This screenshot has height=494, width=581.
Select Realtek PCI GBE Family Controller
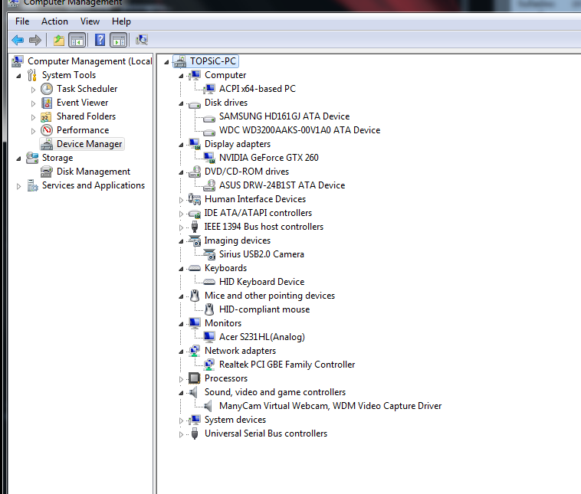[287, 365]
